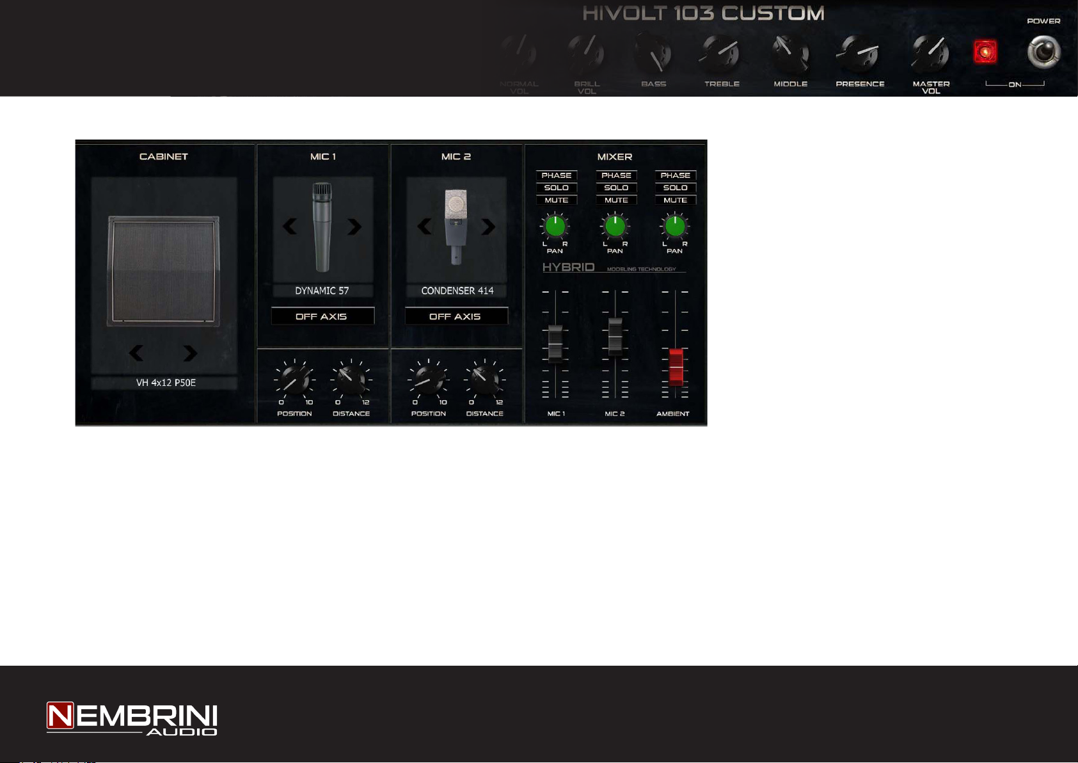This screenshot has height=763, width=1078.
Task: Choose next Mic 1 microphone
Action: click(354, 227)
